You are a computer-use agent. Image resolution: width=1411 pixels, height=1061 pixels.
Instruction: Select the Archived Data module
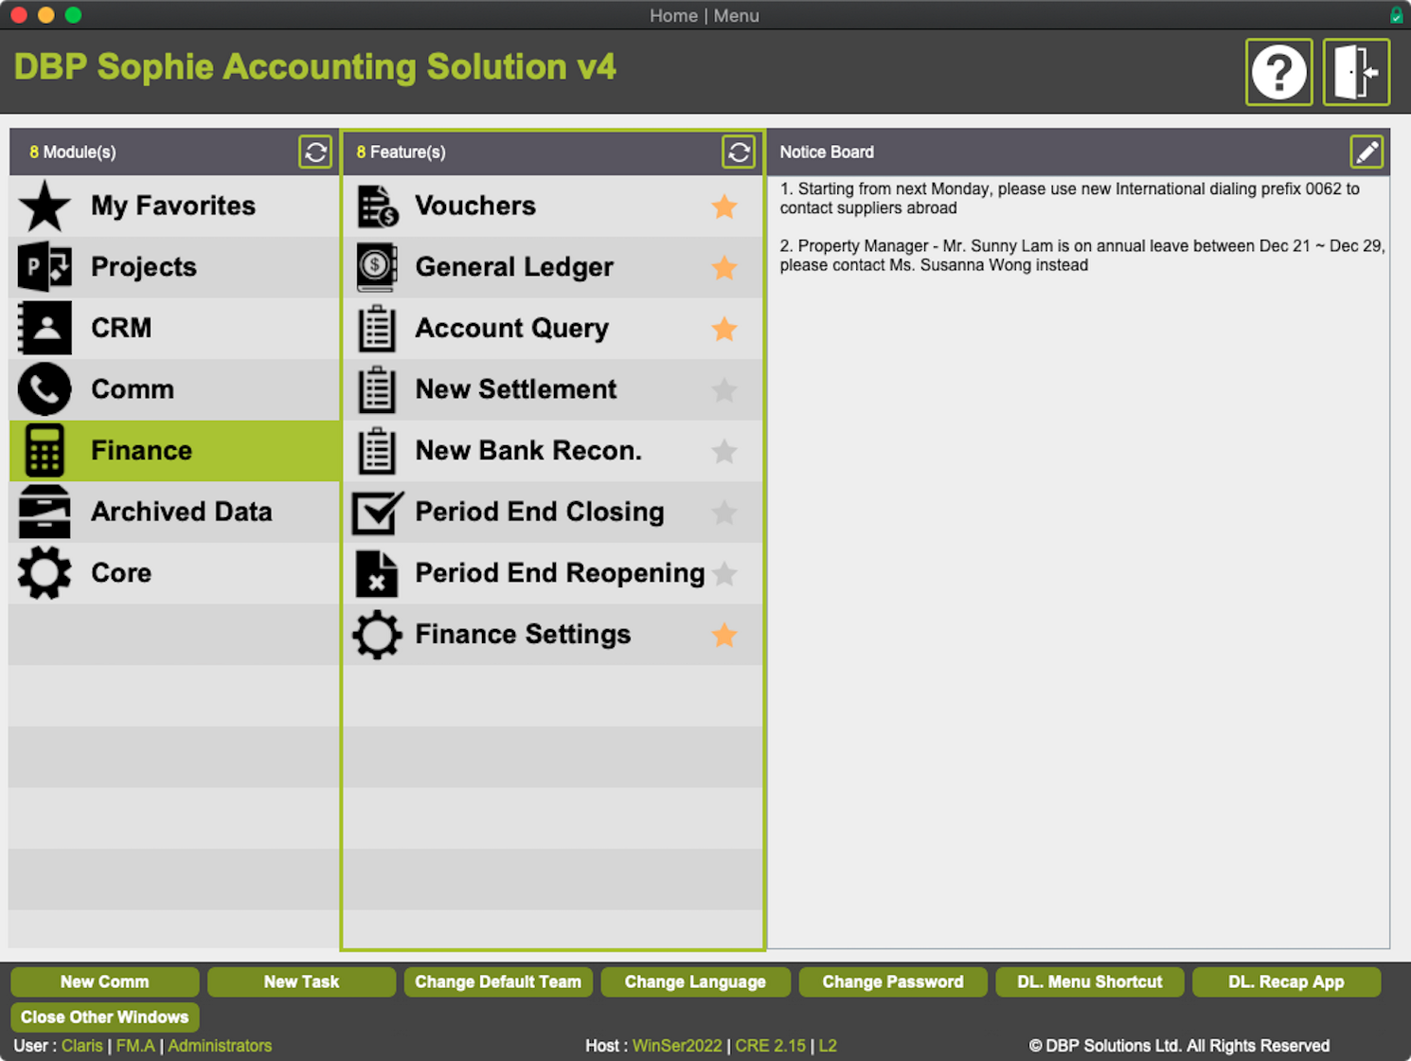click(174, 512)
